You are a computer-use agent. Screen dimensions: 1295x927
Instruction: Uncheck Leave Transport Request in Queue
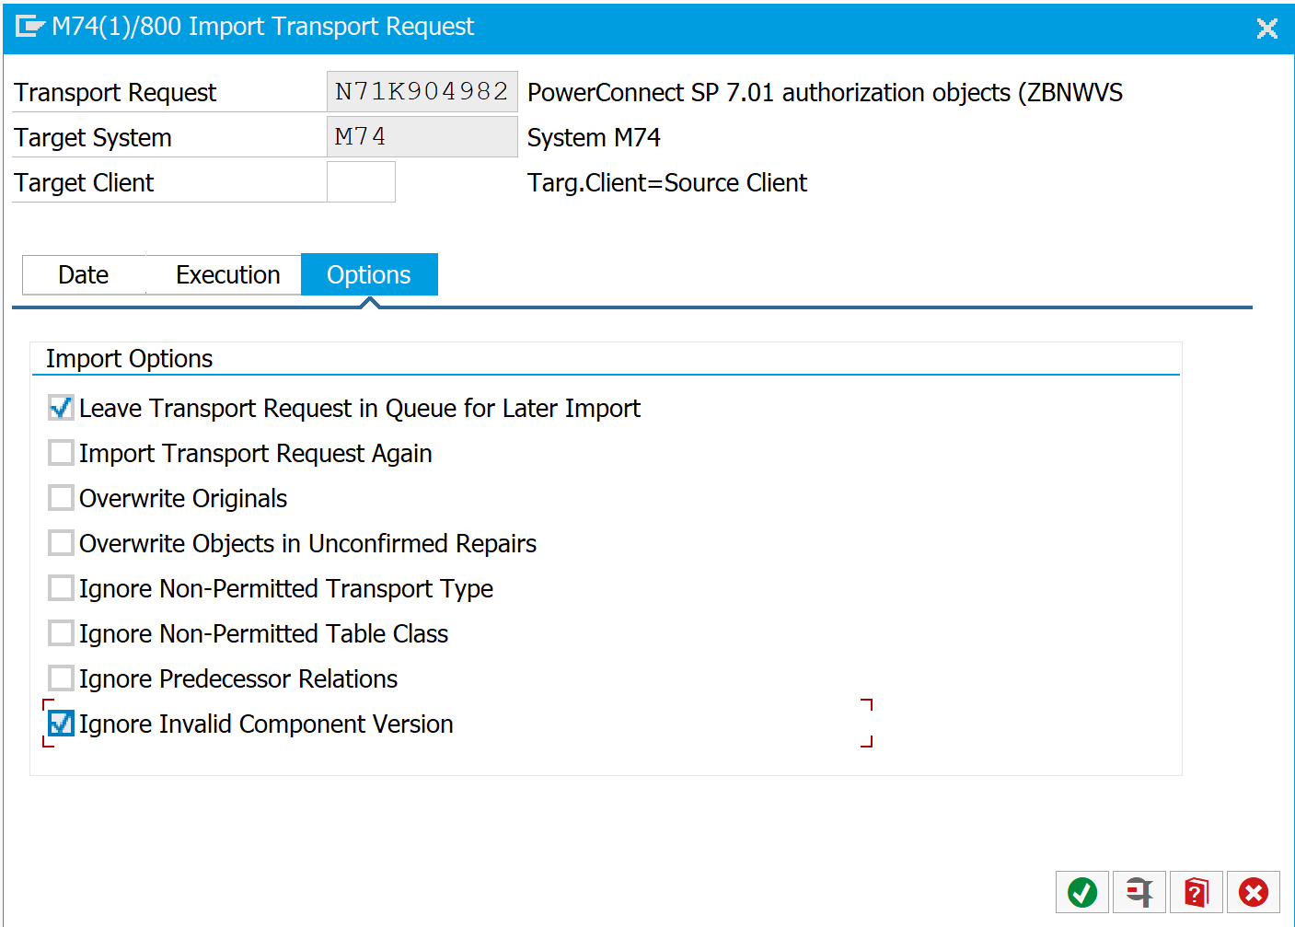click(x=61, y=408)
